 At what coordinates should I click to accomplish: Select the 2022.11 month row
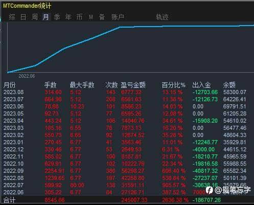coord(125,156)
